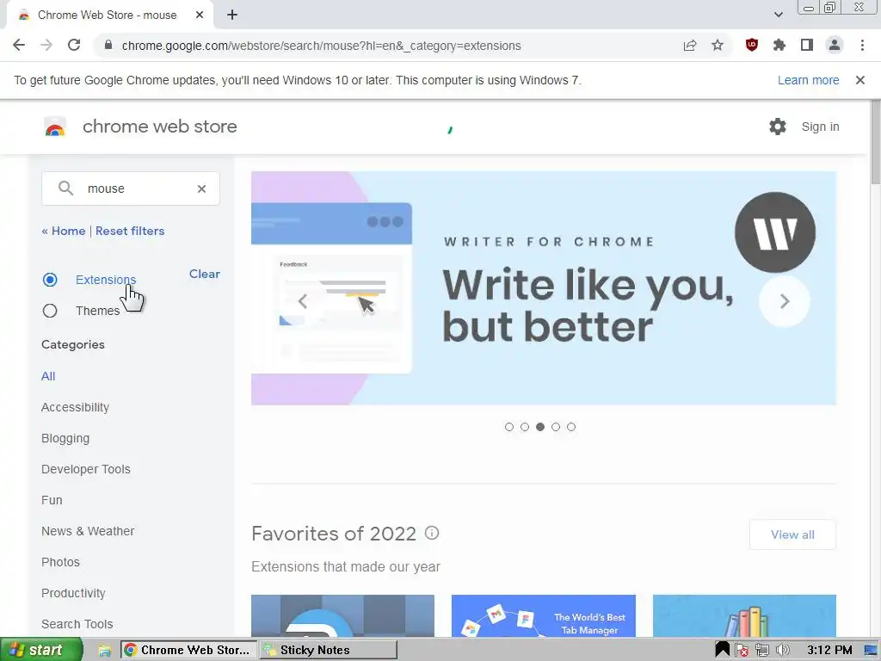
Task: Switch to Sticky Notes taskbar item
Action: coord(328,650)
